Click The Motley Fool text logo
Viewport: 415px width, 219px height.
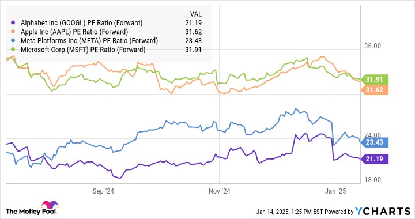31,211
